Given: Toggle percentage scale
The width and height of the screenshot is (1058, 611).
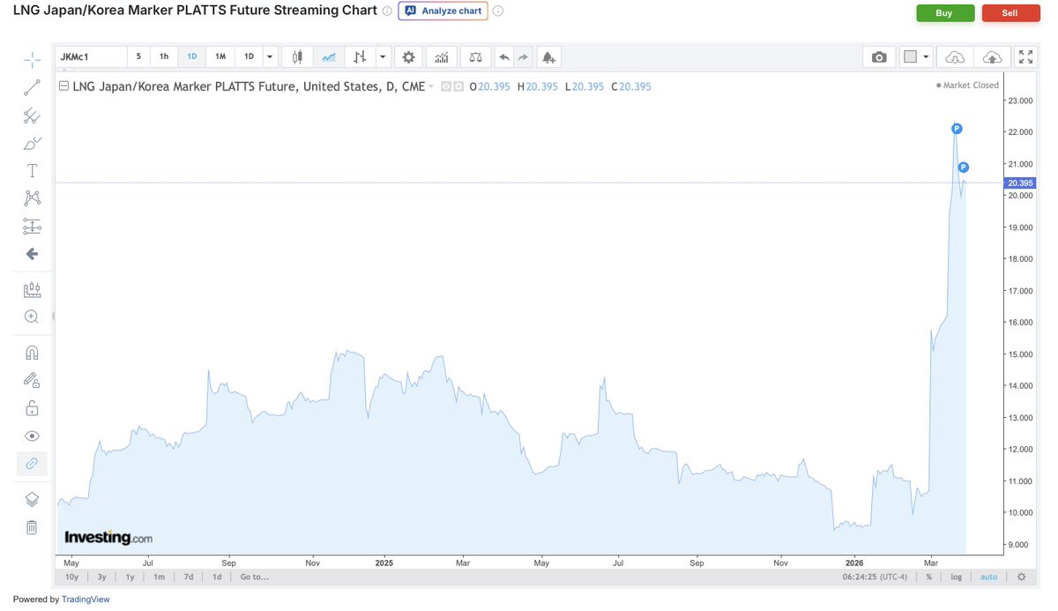Looking at the screenshot, I should [x=928, y=577].
